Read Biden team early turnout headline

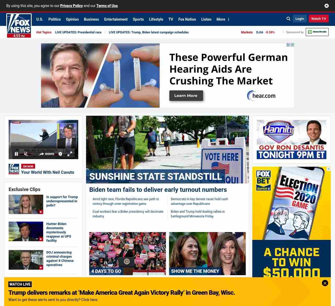click(x=158, y=190)
